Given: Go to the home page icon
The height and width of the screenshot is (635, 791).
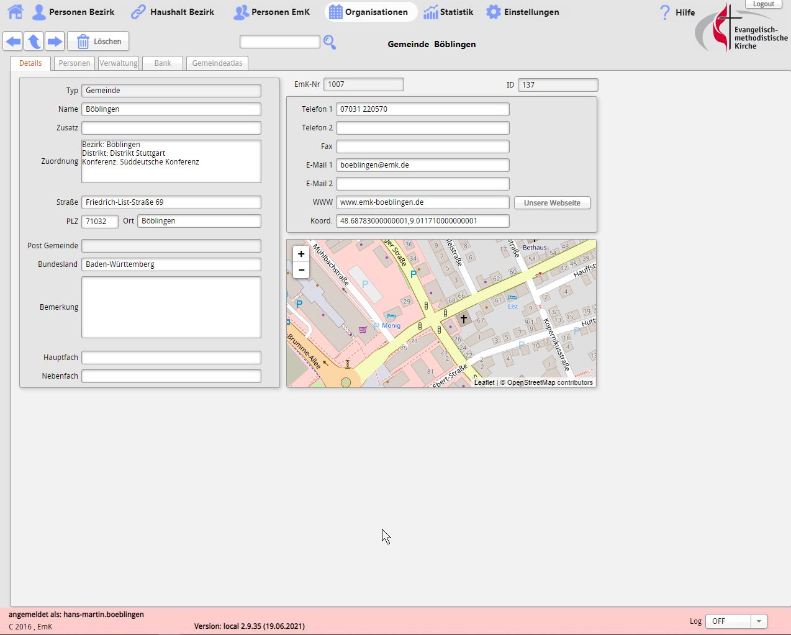Looking at the screenshot, I should [x=15, y=12].
